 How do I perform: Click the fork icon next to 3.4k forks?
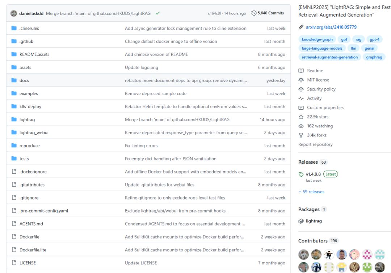[x=301, y=135]
